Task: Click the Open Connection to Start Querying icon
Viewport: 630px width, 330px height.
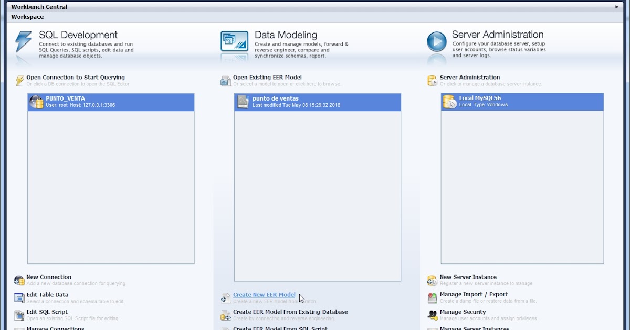Action: tap(19, 80)
